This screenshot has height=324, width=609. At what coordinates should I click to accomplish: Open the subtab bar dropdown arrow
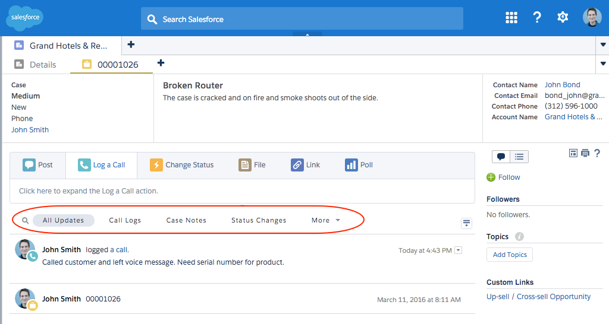coord(603,64)
